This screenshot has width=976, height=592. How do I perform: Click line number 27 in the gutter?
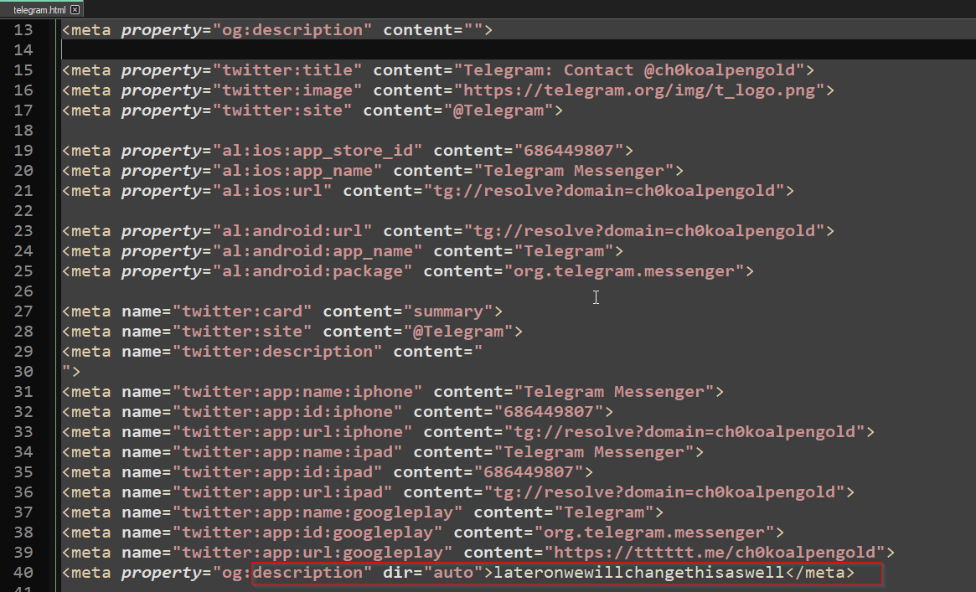[23, 311]
